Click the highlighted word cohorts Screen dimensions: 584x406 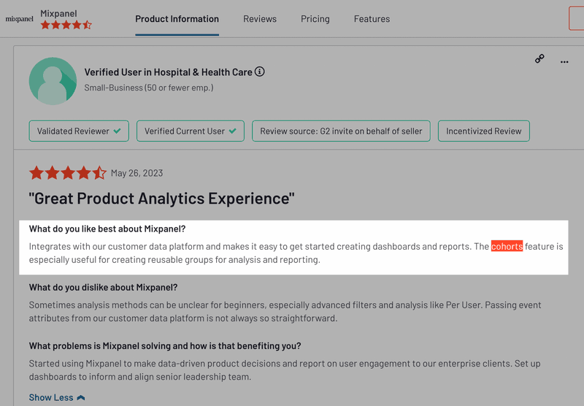coord(507,246)
